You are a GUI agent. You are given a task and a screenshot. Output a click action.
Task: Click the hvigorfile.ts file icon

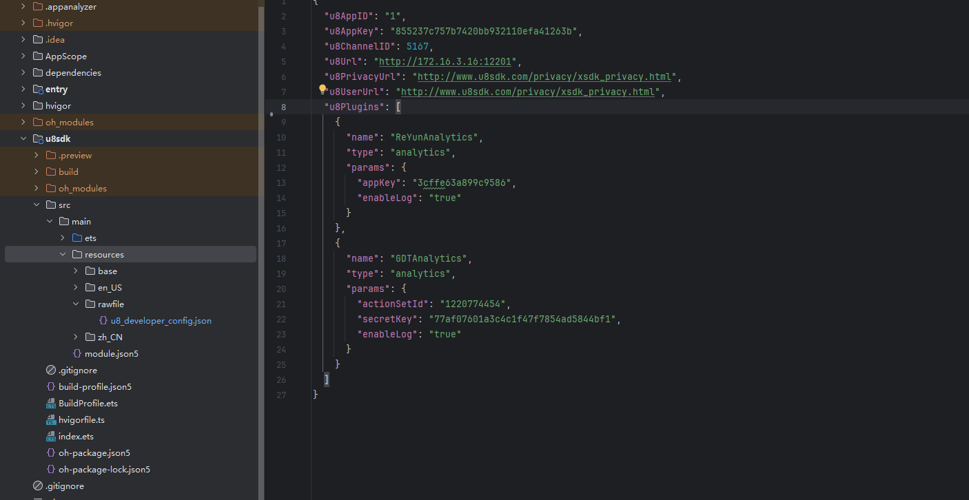click(50, 420)
